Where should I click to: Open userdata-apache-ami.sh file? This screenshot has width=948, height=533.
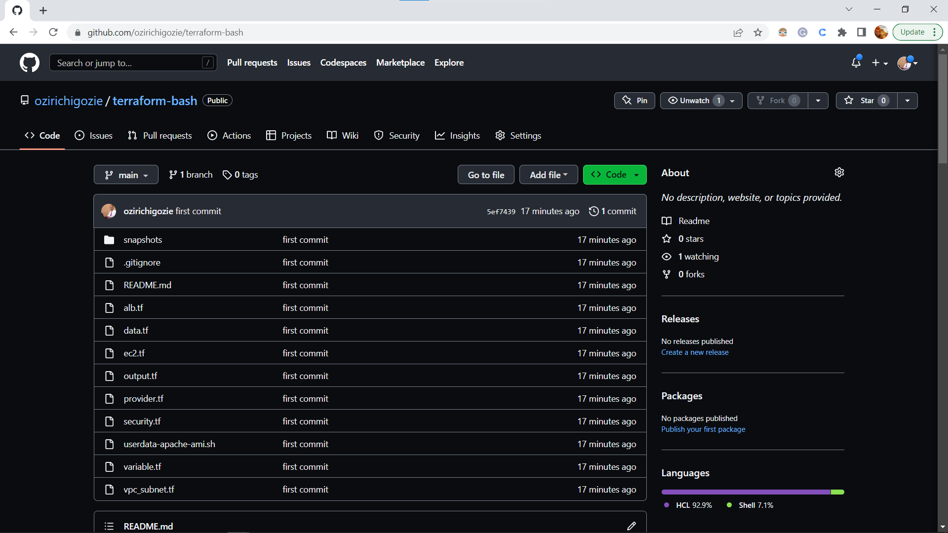point(169,444)
